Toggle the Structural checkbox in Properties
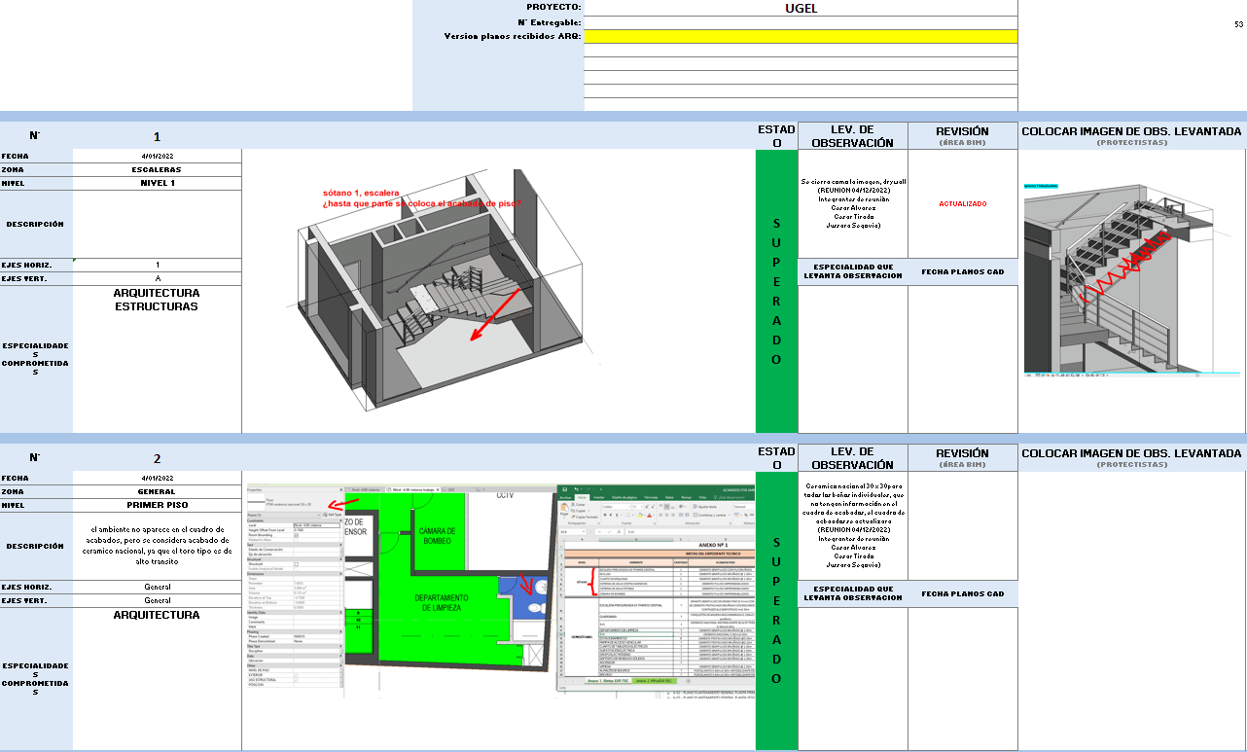1247x752 pixels. tap(297, 564)
